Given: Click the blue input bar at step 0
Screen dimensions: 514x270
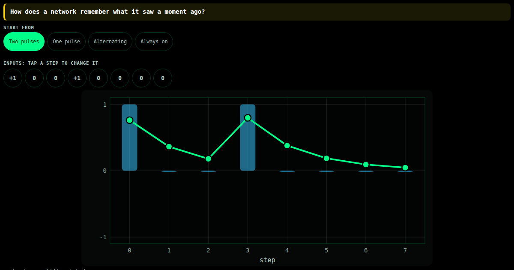Looking at the screenshot, I should [130, 138].
